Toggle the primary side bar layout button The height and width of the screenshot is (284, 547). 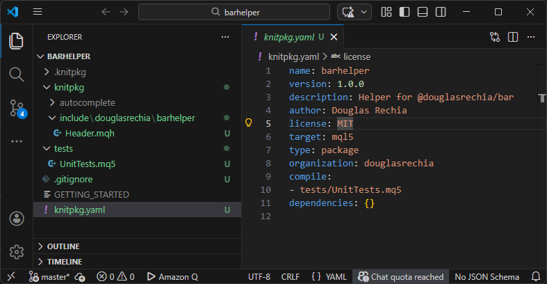[405, 12]
